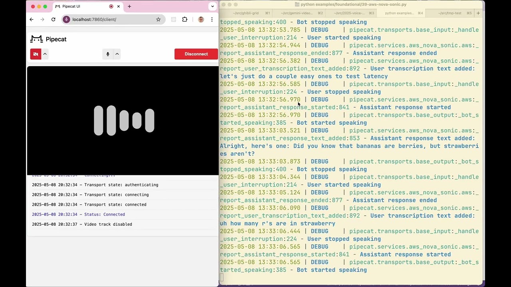Click the terminal window title text
This screenshot has height=287, width=511.
pyautogui.click(x=354, y=4)
